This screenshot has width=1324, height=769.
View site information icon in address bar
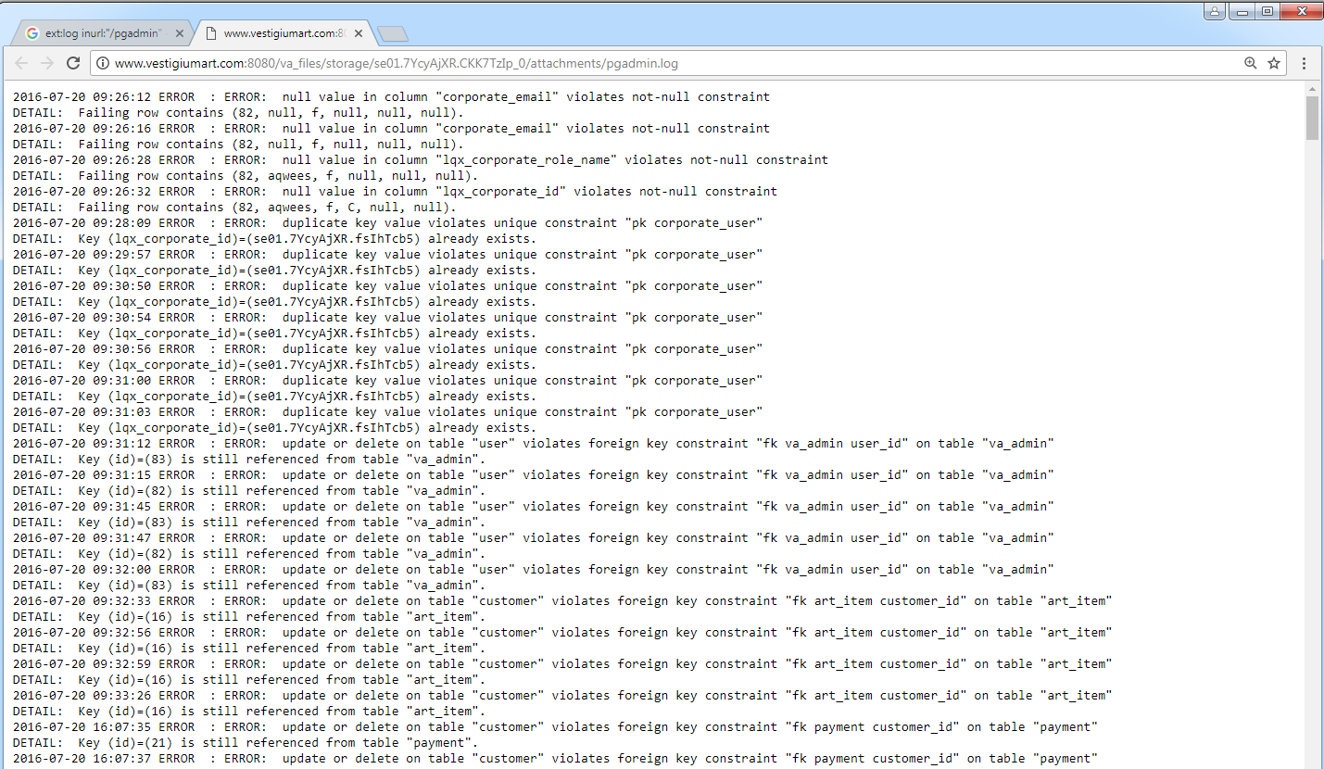coord(102,64)
